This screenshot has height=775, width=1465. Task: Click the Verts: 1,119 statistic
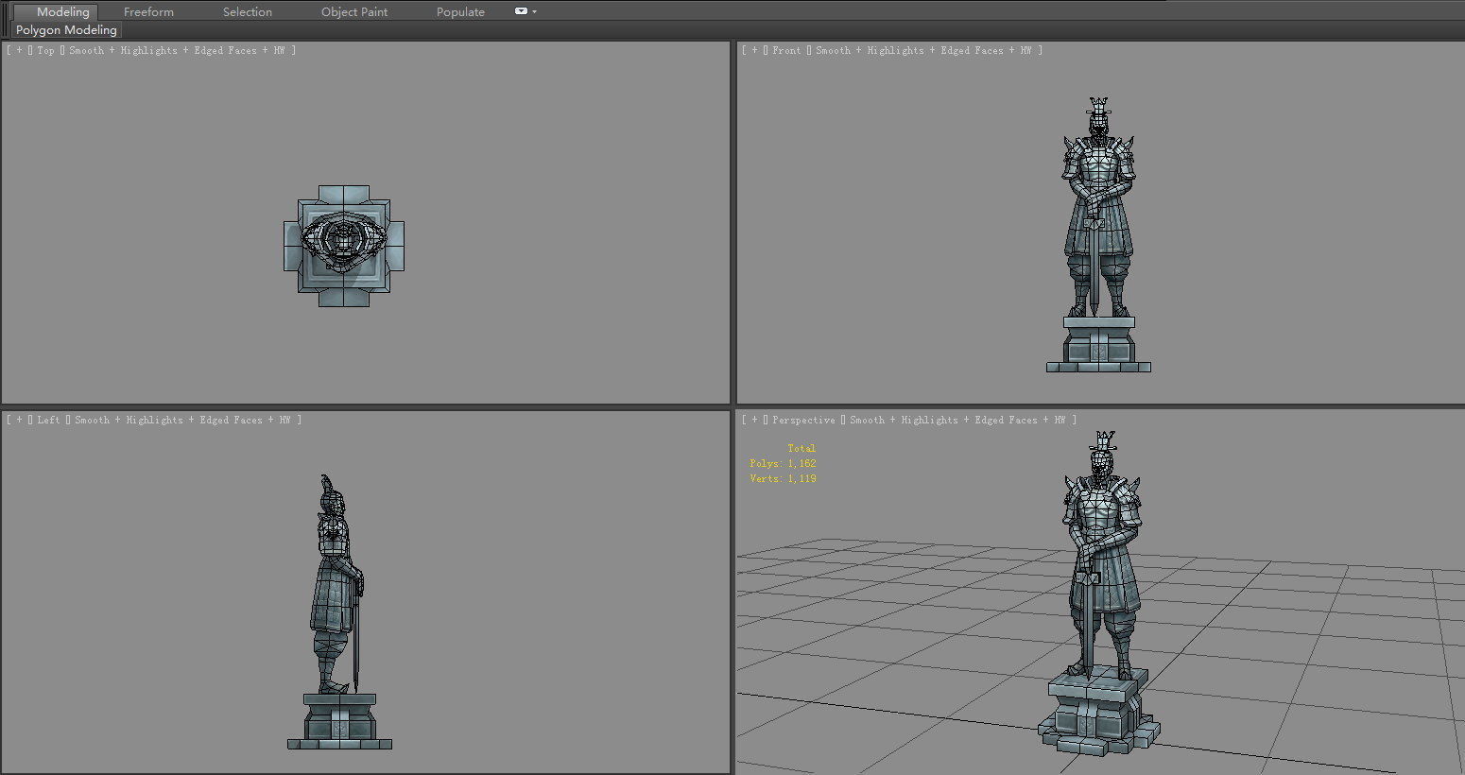click(x=783, y=478)
